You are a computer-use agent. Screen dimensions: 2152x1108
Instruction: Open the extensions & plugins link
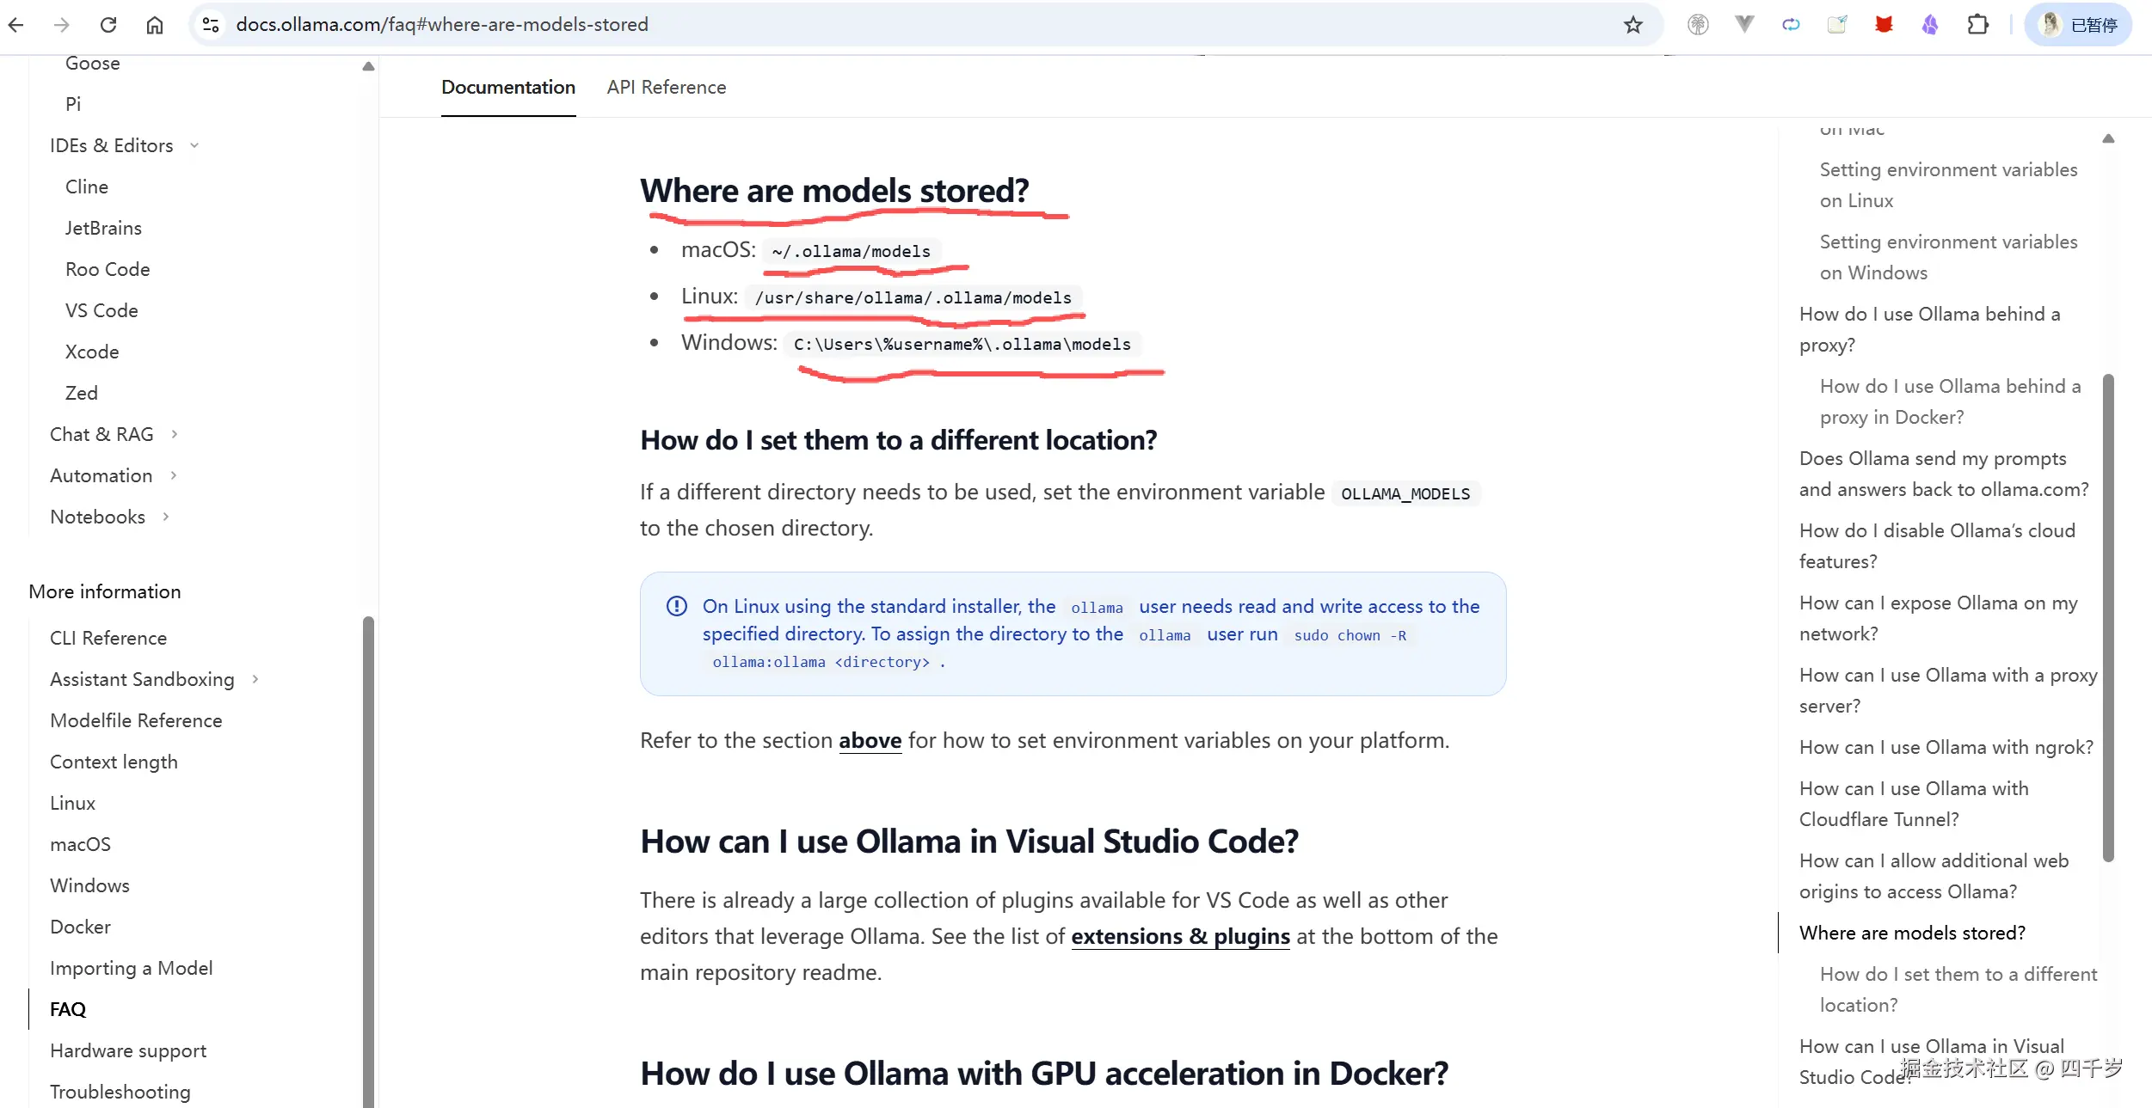(1179, 936)
